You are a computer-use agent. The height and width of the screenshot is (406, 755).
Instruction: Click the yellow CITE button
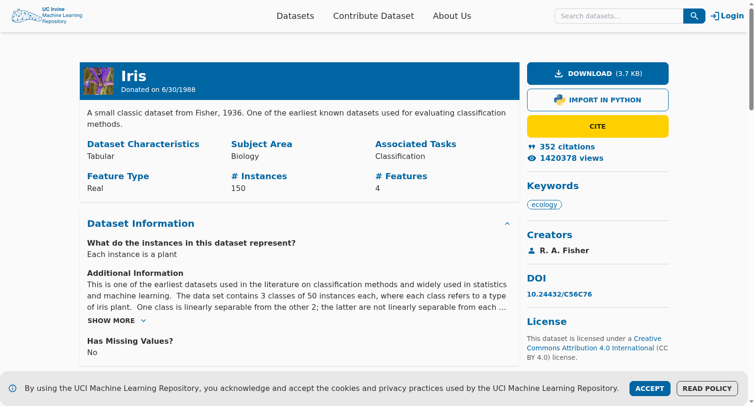pos(597,126)
